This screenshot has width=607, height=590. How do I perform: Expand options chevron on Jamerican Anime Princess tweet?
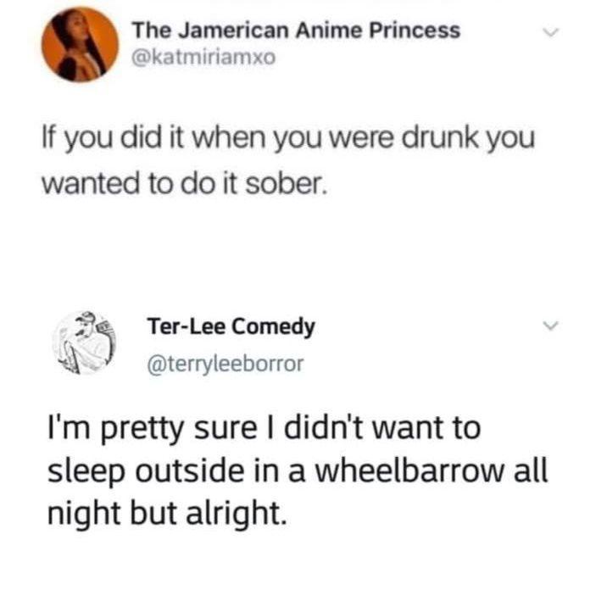coord(549,32)
